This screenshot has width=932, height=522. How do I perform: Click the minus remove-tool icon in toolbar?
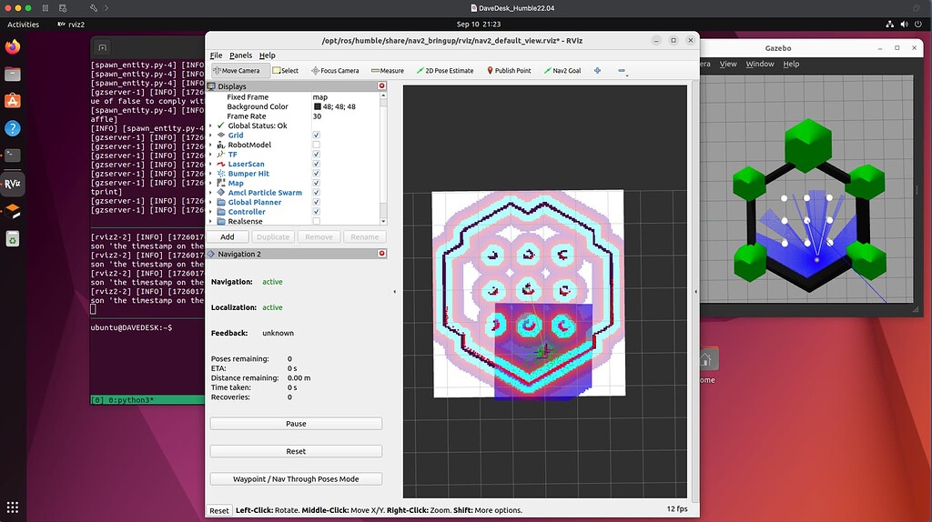(622, 71)
